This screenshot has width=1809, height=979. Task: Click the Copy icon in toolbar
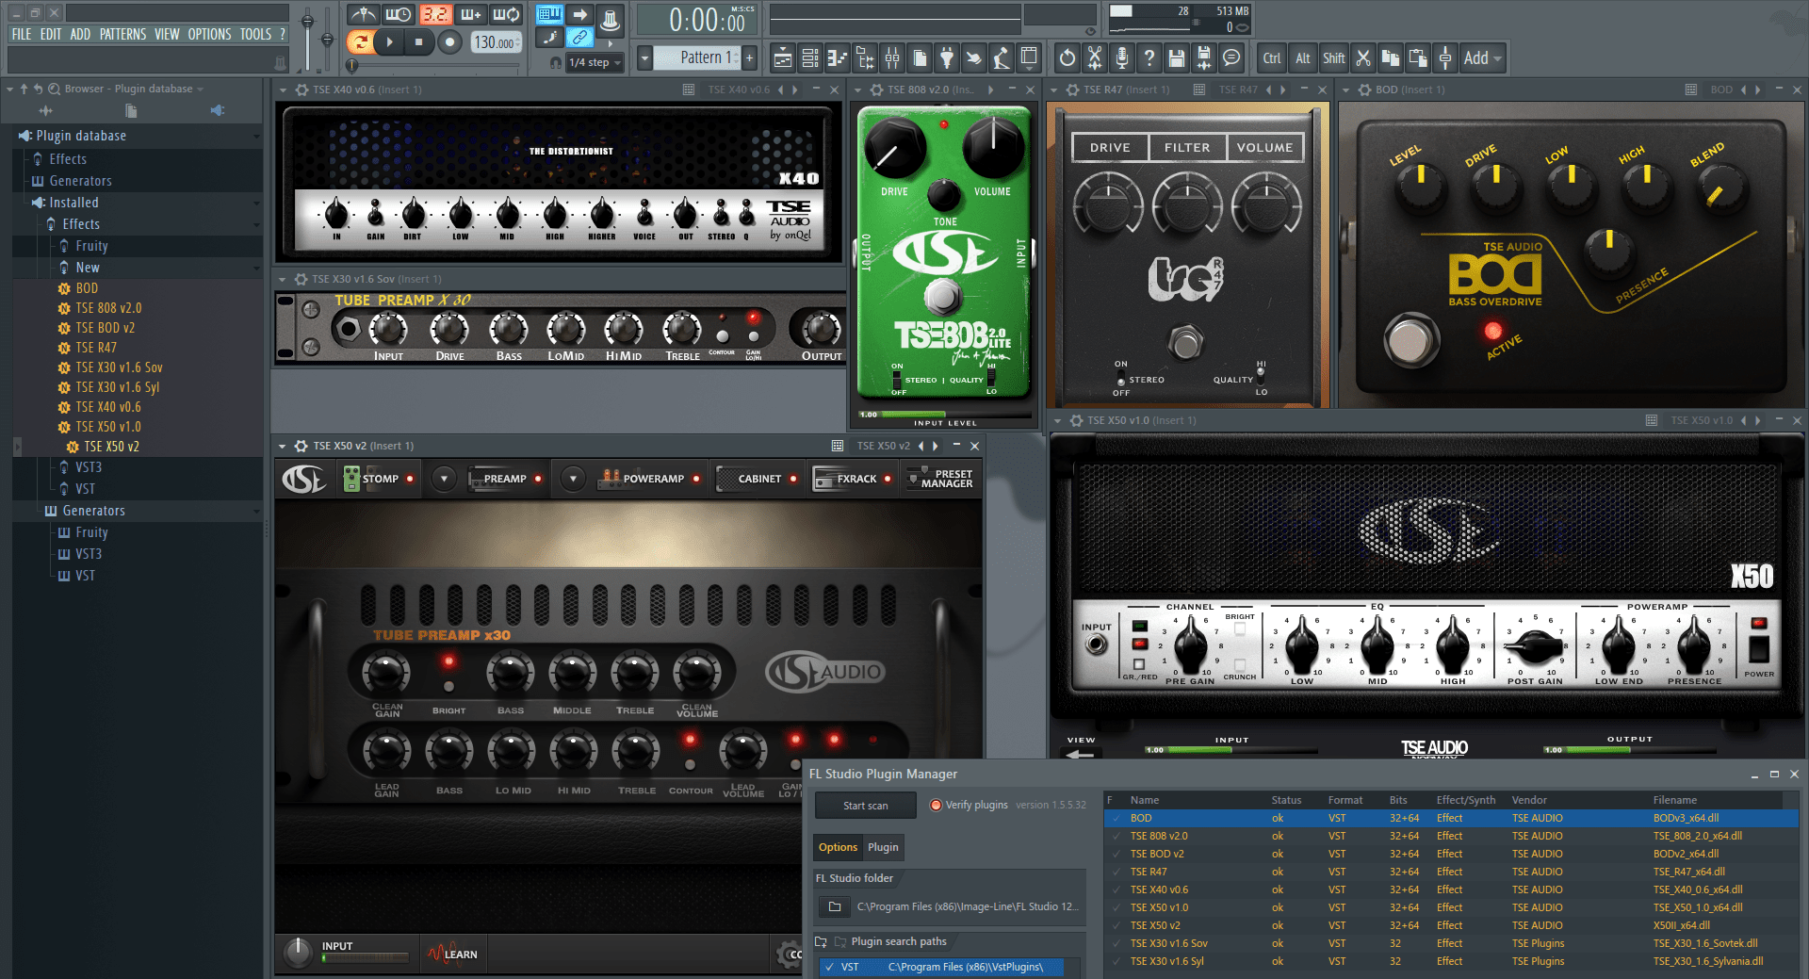pyautogui.click(x=1391, y=58)
